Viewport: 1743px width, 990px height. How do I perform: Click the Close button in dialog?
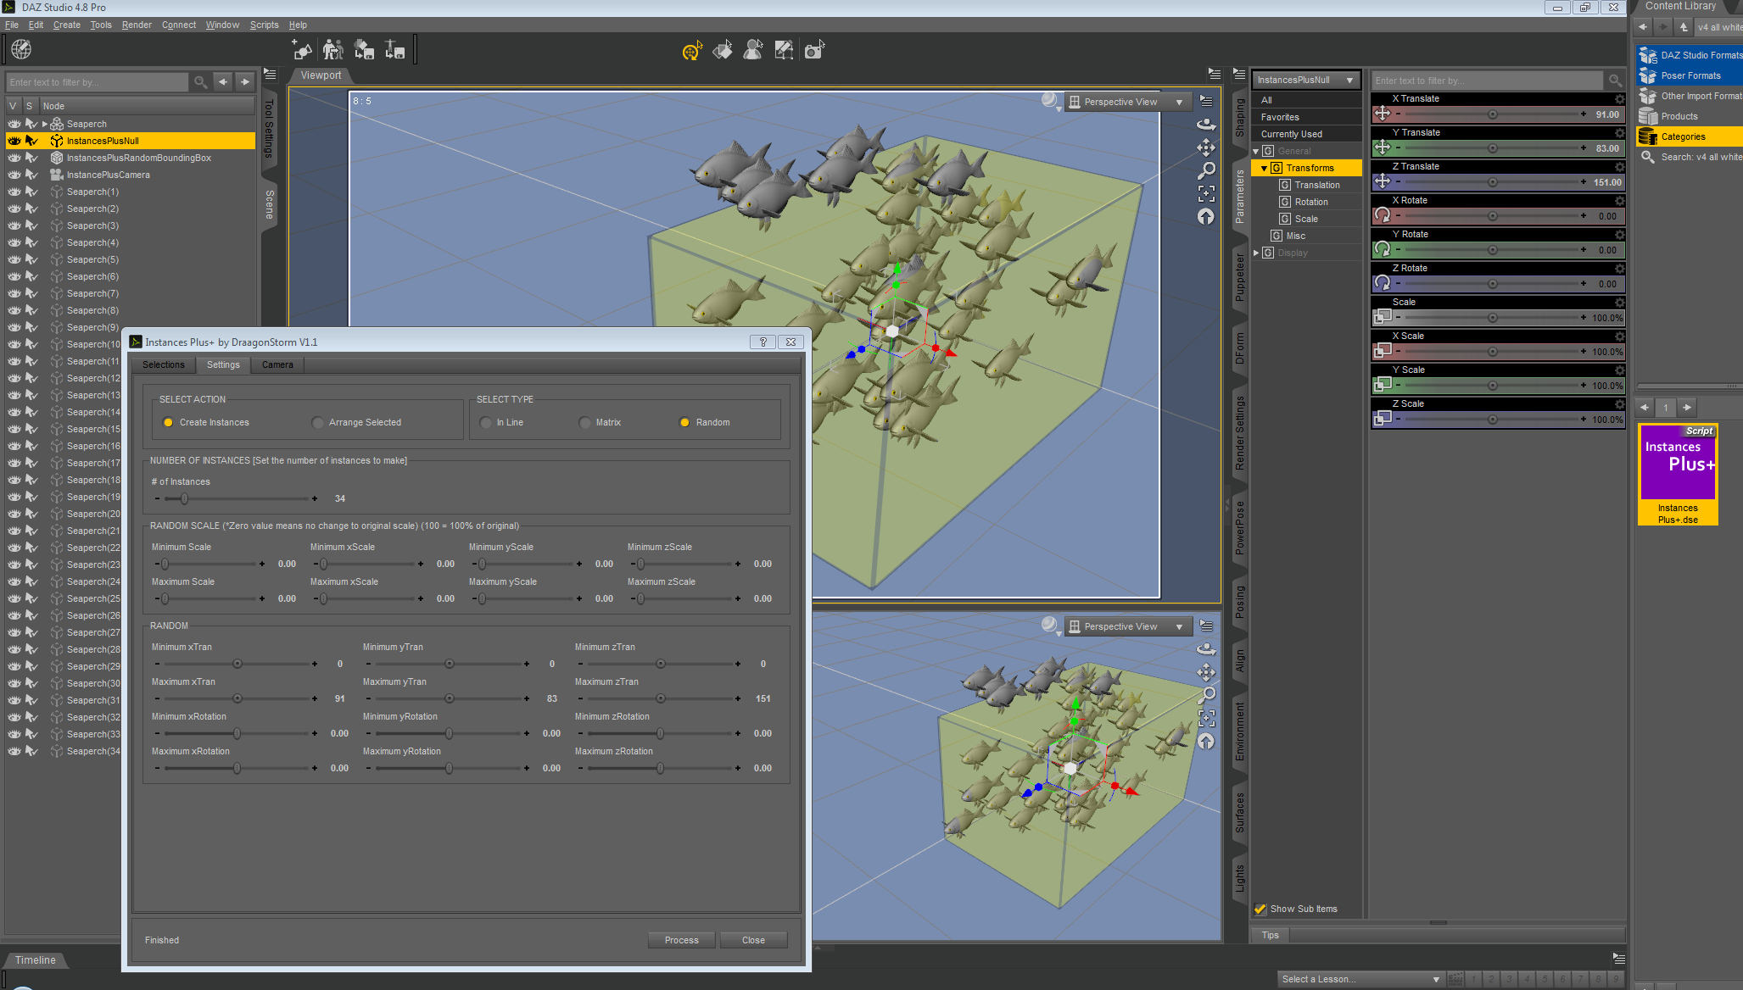(753, 940)
